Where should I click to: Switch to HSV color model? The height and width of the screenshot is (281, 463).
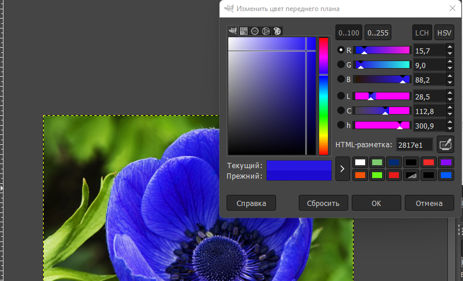pos(444,33)
